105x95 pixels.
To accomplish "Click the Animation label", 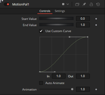I will pyautogui.click(x=29, y=90).
